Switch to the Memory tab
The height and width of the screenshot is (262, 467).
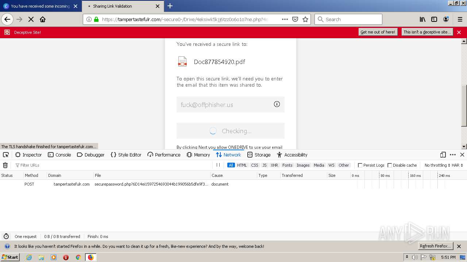click(x=198, y=155)
